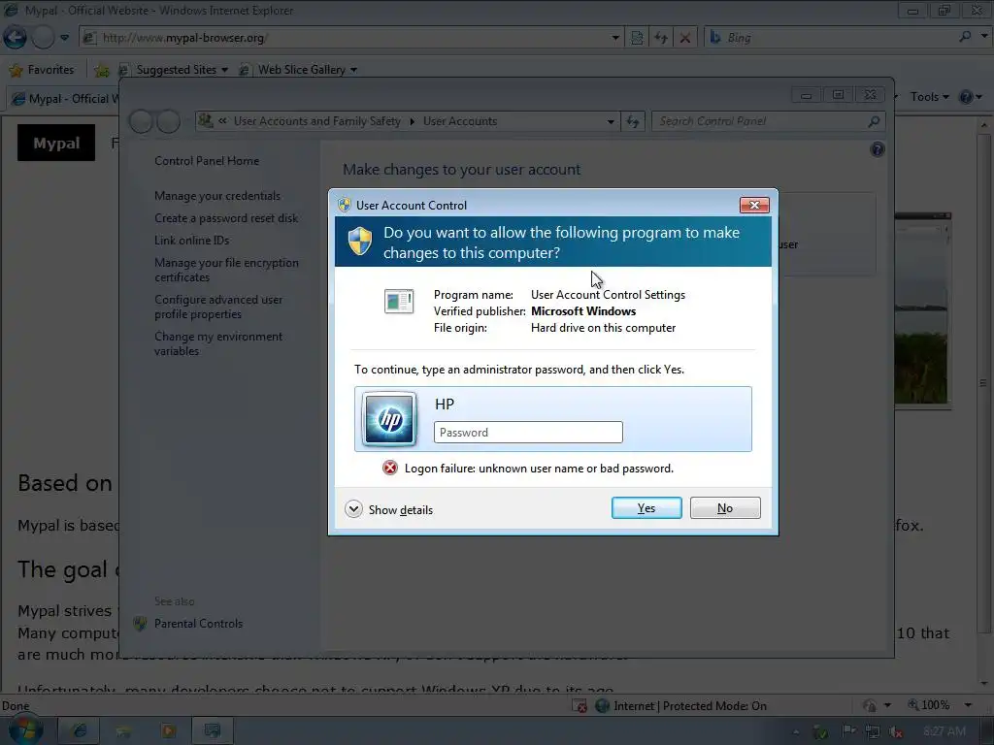
Task: Open Control Panel taskbar icon
Action: coord(213,731)
